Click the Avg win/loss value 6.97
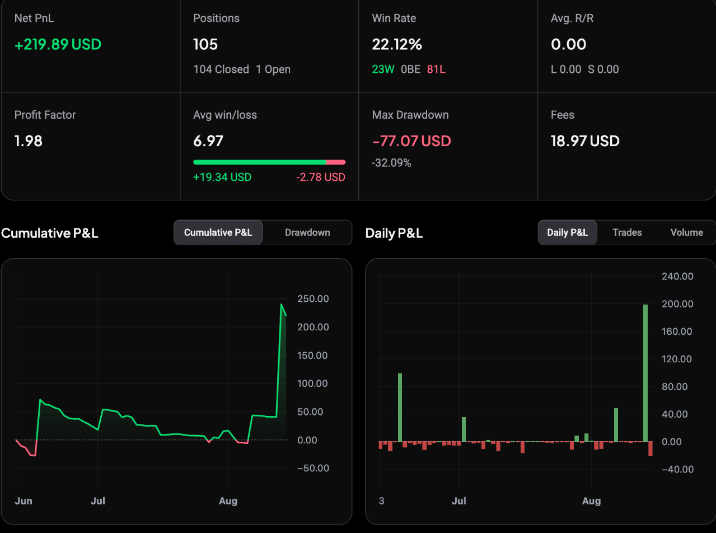The width and height of the screenshot is (716, 533). (x=208, y=141)
